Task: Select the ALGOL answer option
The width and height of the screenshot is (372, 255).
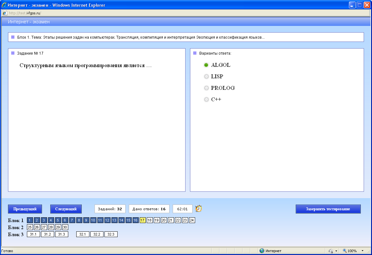Action: click(206, 65)
